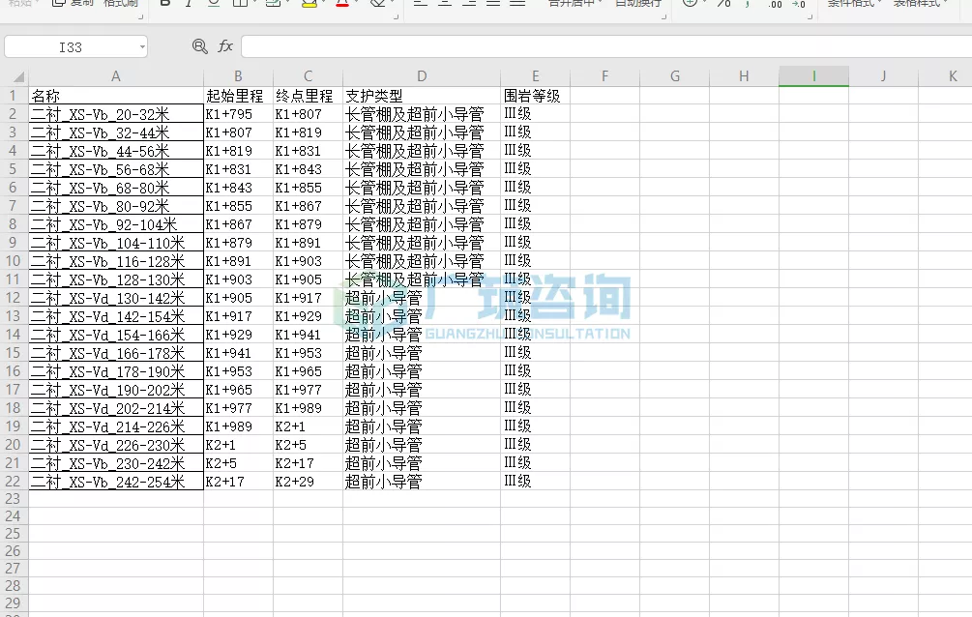Screen dimensions: 972x617
Task: Select column E header
Action: point(535,76)
